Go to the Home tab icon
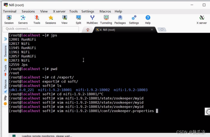Image resolution: width=210 pixels, height=137 pixels. click(x=88, y=30)
